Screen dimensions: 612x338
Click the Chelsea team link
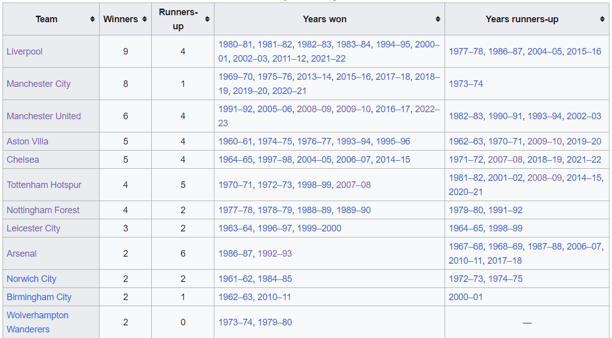tap(23, 160)
